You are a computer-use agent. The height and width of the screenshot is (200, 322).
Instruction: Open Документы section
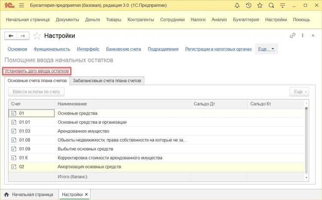[67, 20]
